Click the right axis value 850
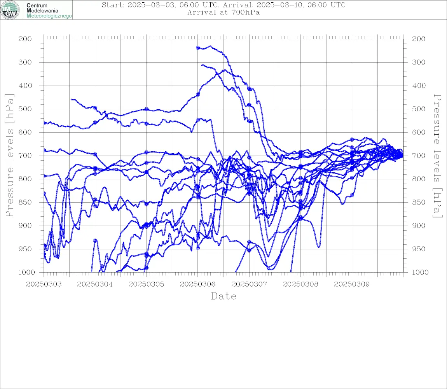This screenshot has width=447, height=389. coord(419,202)
